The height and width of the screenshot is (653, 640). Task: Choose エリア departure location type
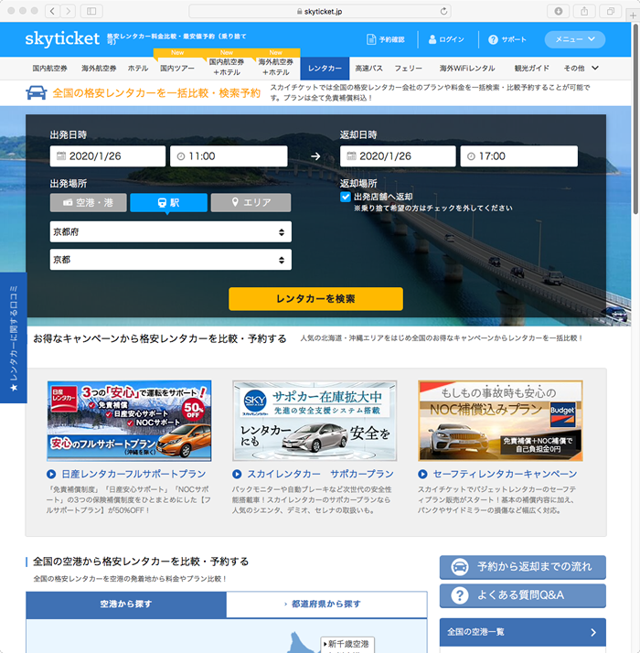(x=251, y=203)
